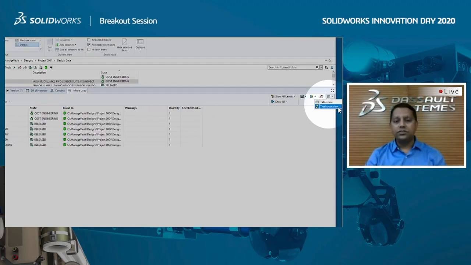
Task: Click the user icon right of search box
Action: tap(332, 67)
